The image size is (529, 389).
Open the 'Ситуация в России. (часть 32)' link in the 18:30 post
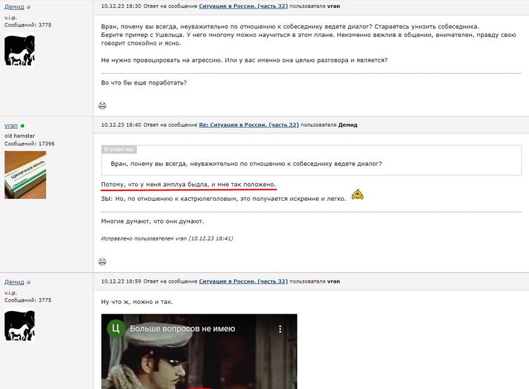(243, 6)
